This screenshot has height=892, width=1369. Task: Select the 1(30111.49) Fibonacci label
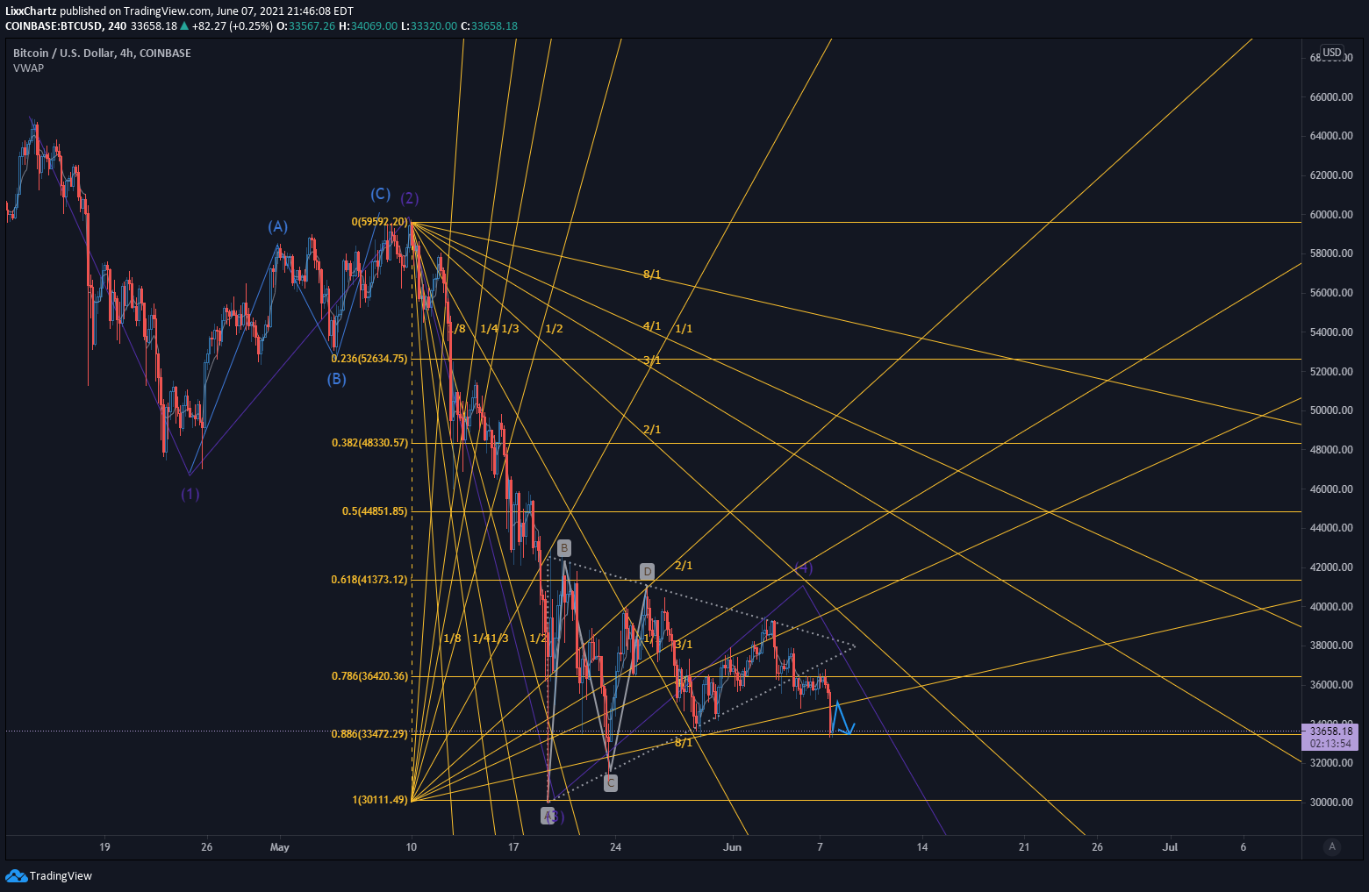coord(380,800)
